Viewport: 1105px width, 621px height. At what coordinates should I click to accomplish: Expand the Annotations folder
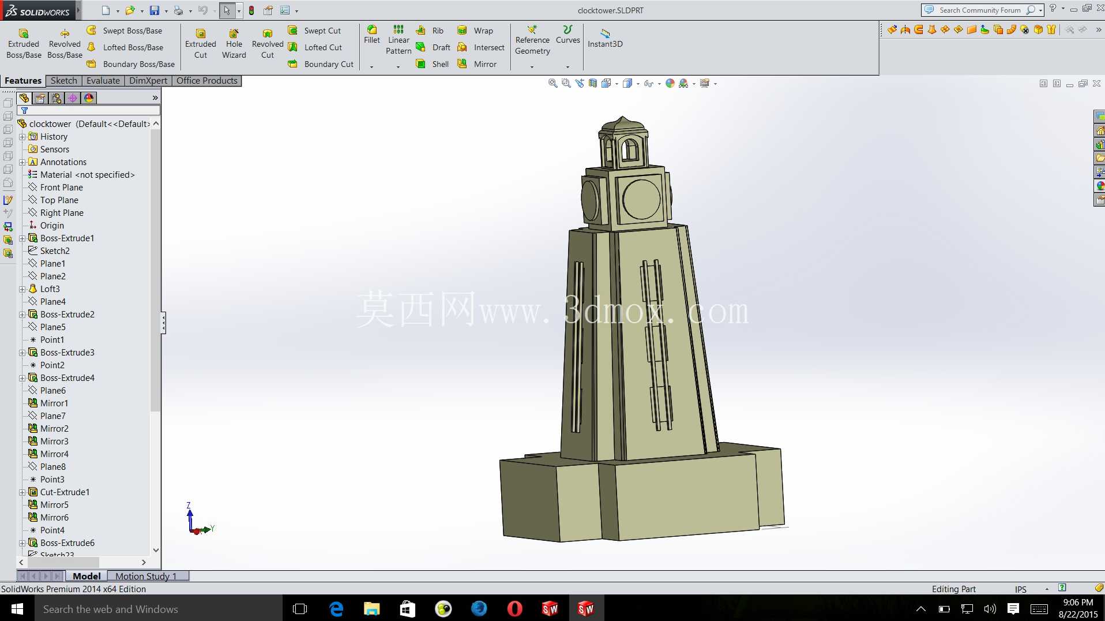click(x=22, y=162)
